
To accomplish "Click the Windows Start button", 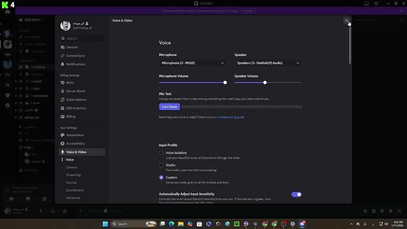I will [105, 224].
